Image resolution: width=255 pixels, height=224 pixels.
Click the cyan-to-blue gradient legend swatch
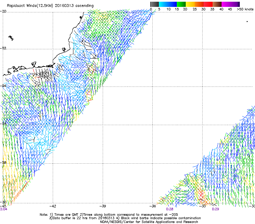tap(168, 4)
